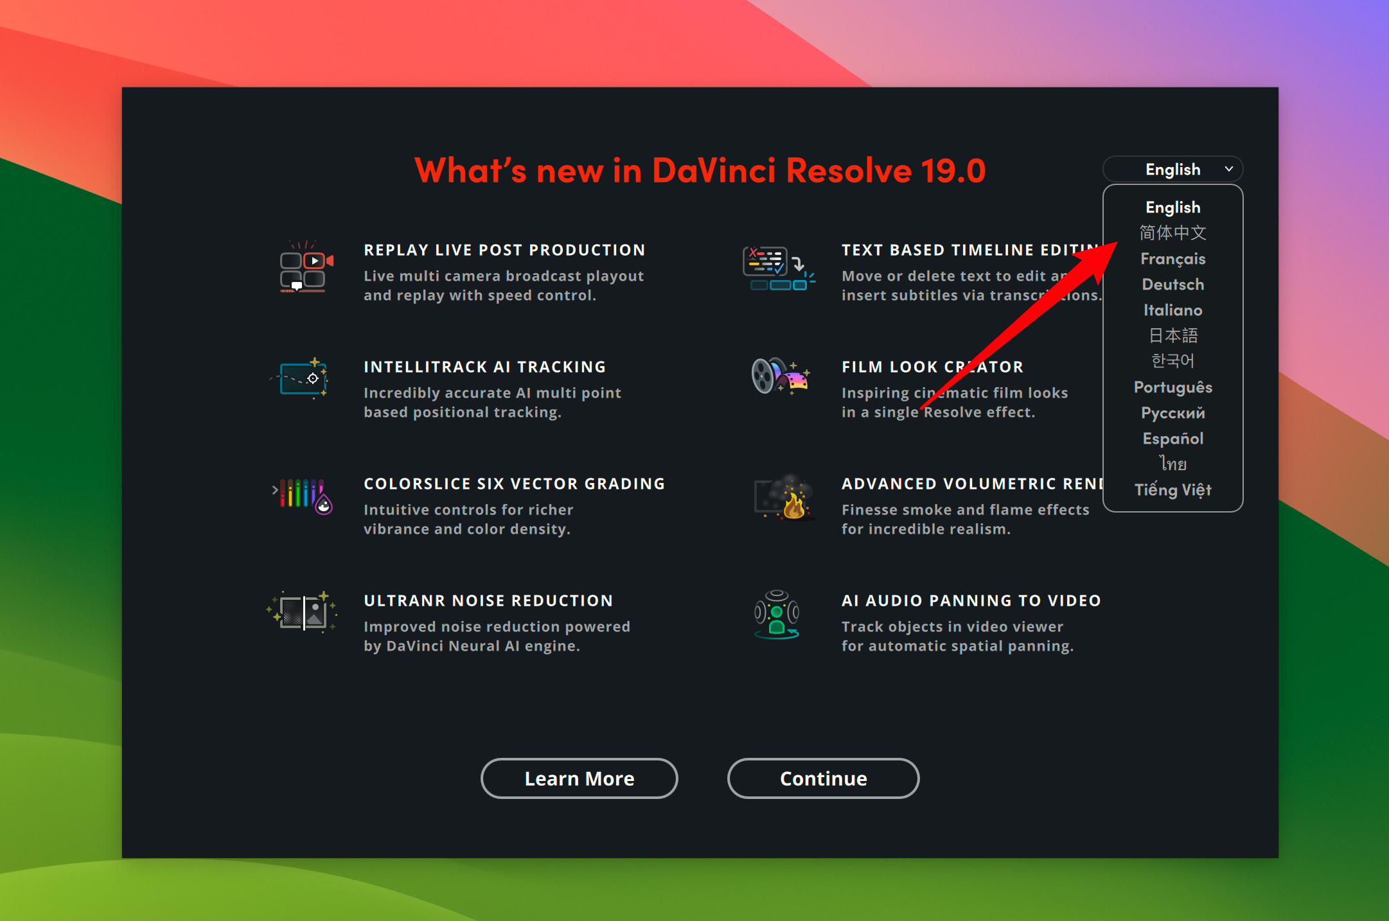The image size is (1389, 921).
Task: Choose Español in the language menu
Action: click(1172, 439)
